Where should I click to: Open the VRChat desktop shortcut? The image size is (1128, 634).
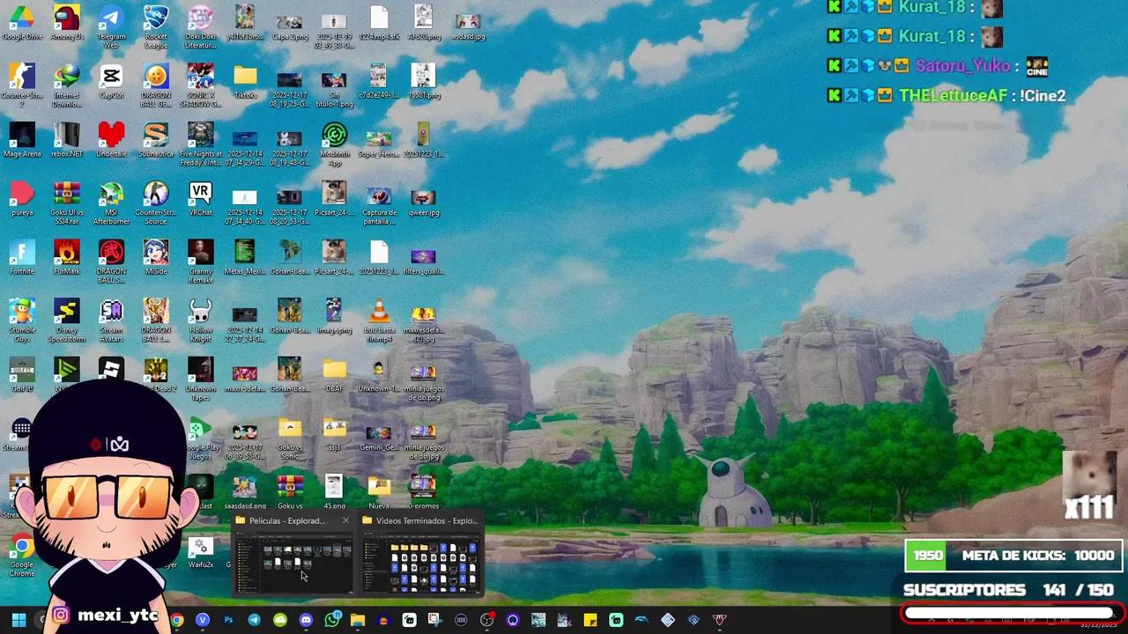tap(199, 194)
